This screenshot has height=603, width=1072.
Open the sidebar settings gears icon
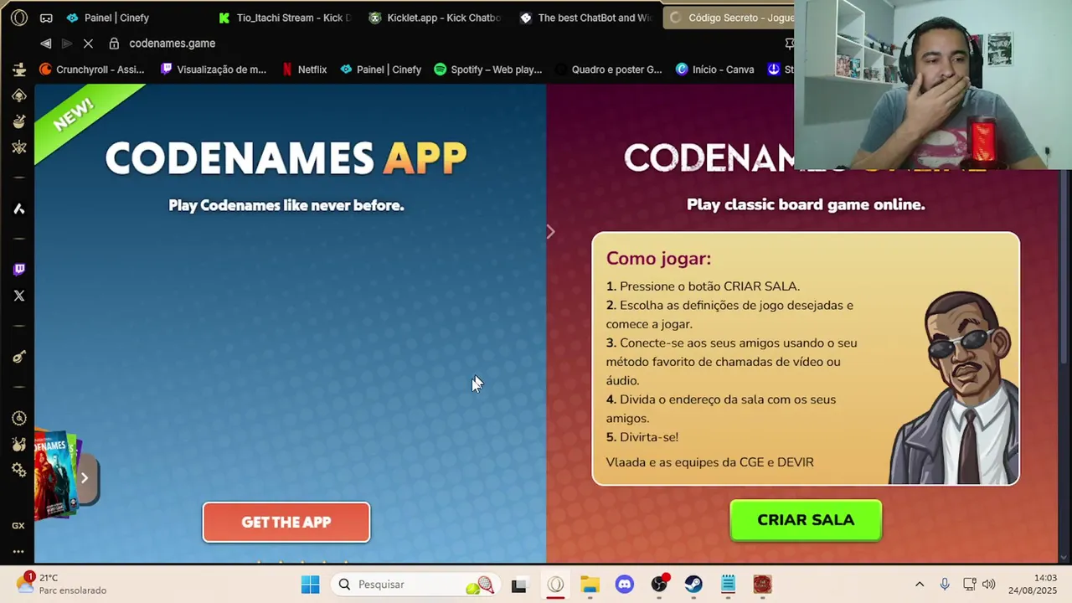18,470
